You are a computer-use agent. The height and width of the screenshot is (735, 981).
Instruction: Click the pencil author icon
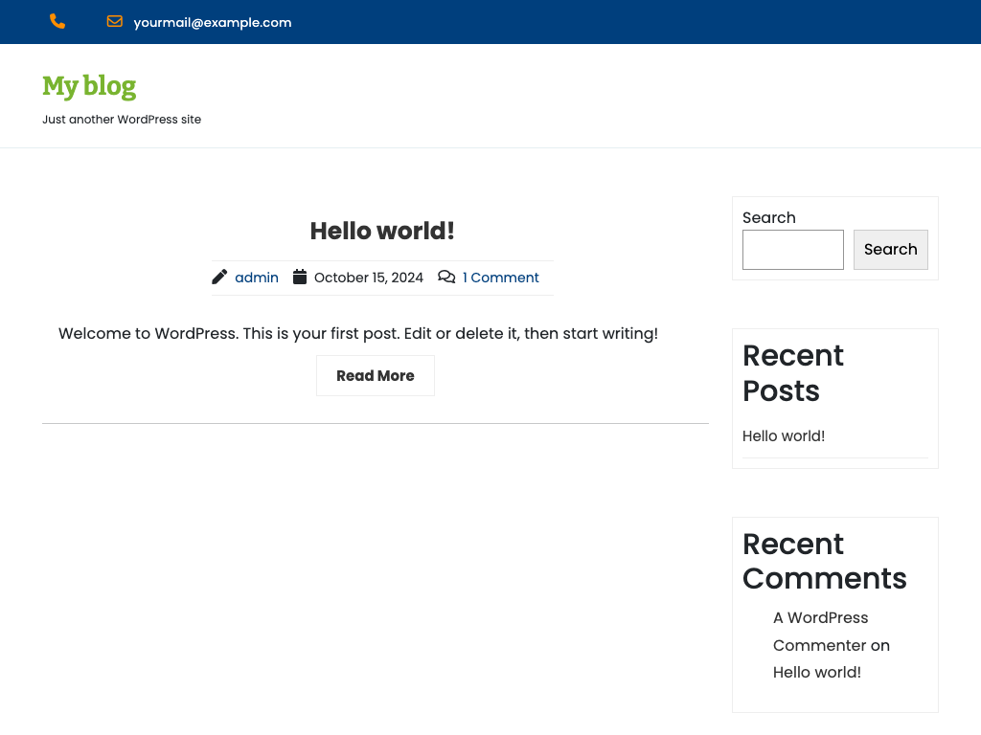pyautogui.click(x=219, y=278)
